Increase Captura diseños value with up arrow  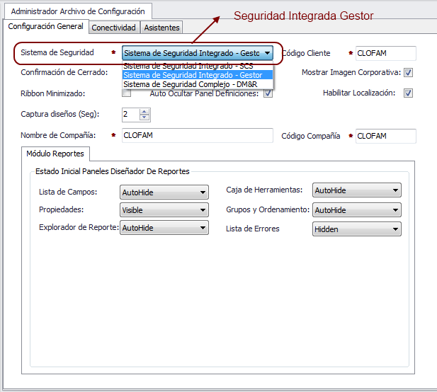[144, 111]
